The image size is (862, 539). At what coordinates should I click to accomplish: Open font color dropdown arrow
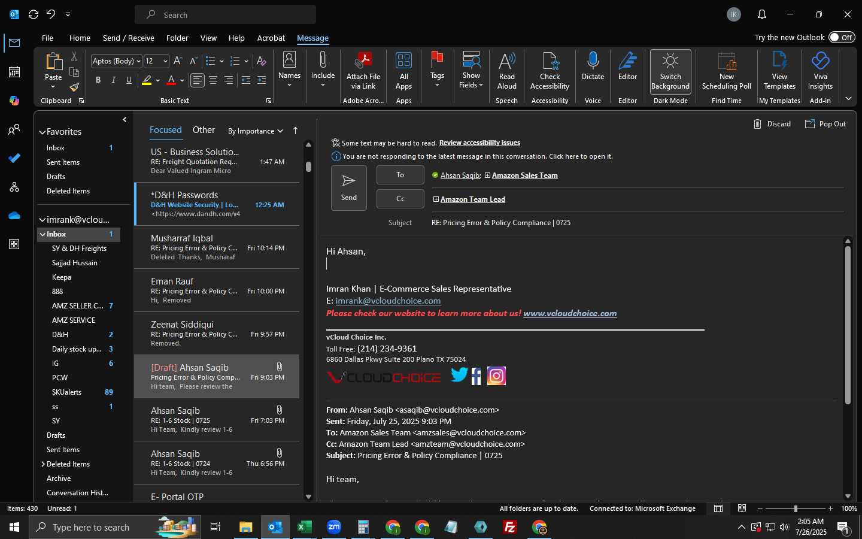pyautogui.click(x=182, y=80)
